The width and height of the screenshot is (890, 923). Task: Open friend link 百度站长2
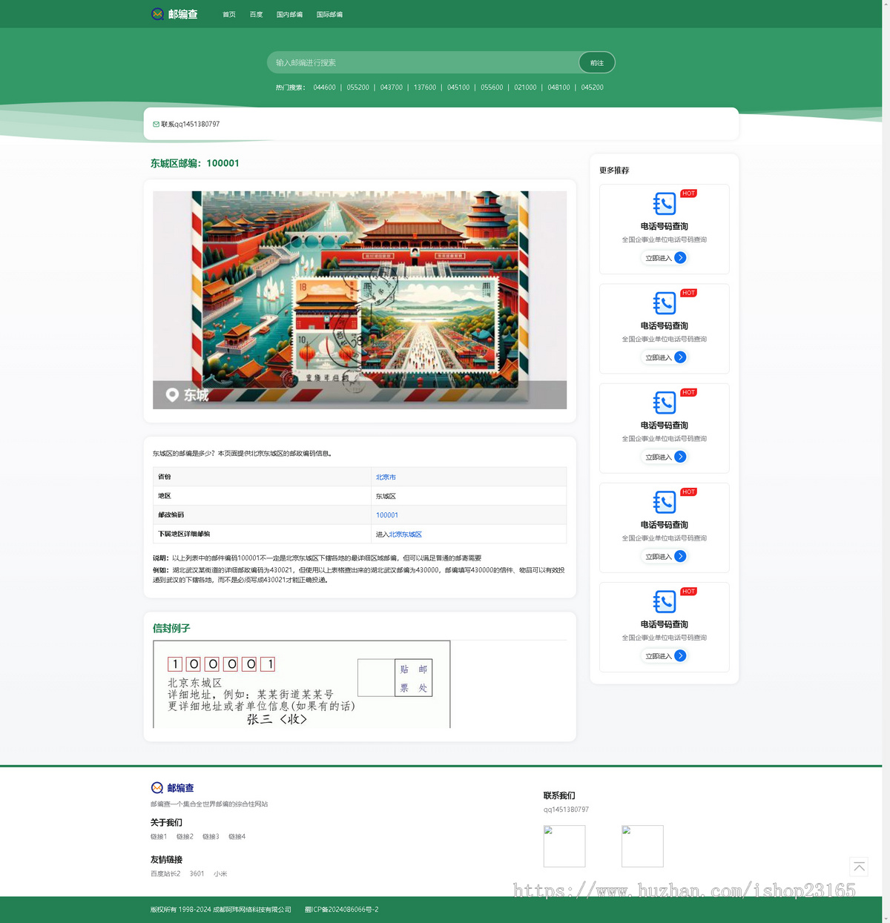[165, 874]
